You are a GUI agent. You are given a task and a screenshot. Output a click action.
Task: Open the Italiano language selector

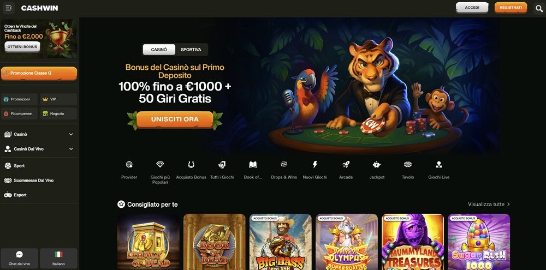58,258
